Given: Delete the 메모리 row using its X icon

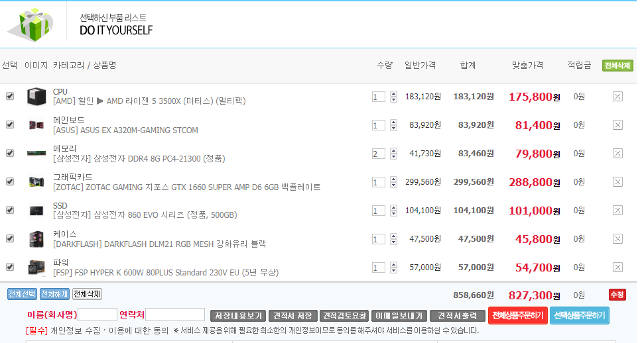Looking at the screenshot, I should pos(617,154).
